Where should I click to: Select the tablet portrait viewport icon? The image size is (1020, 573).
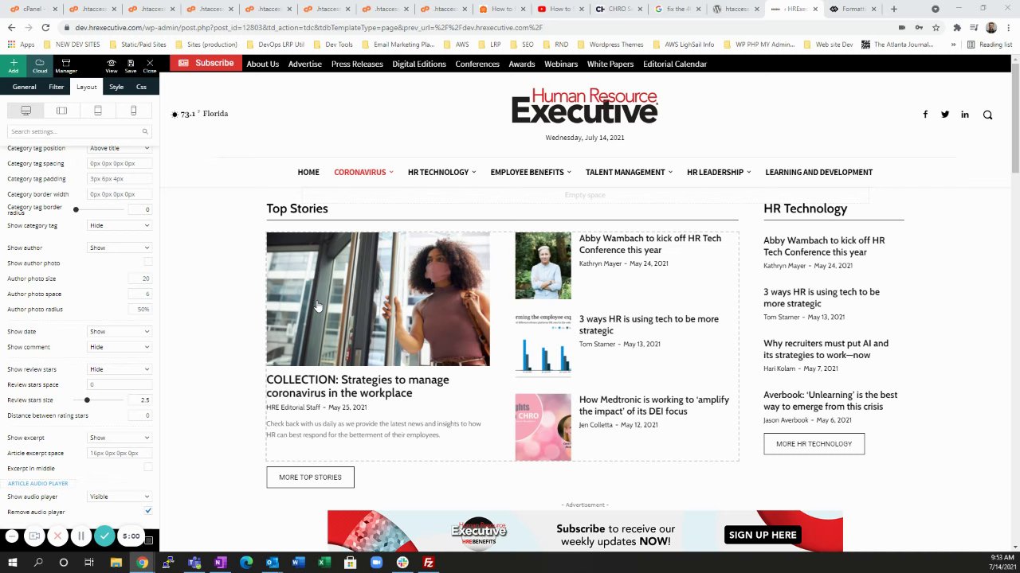pyautogui.click(x=97, y=111)
